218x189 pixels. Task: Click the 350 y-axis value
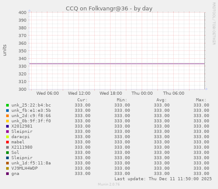click(x=22, y=51)
